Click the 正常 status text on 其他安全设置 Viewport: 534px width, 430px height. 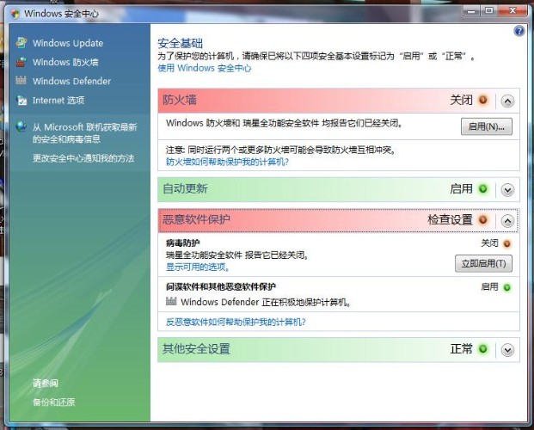click(x=462, y=349)
